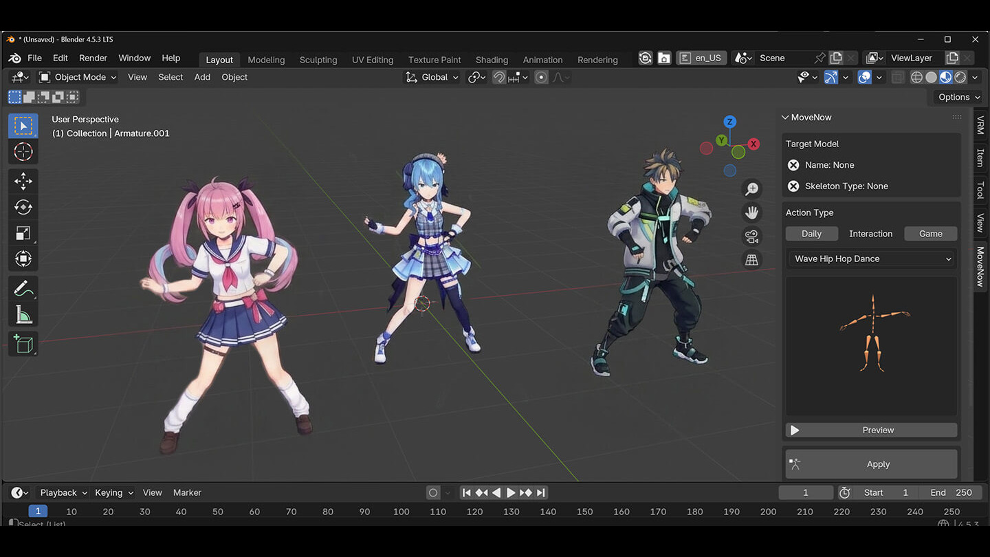Click the viewport gizmo Z axis
Viewport: 990px width, 557px height.
729,122
